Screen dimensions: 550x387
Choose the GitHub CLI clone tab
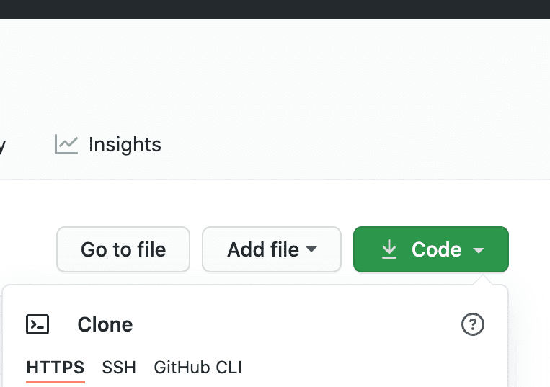198,368
